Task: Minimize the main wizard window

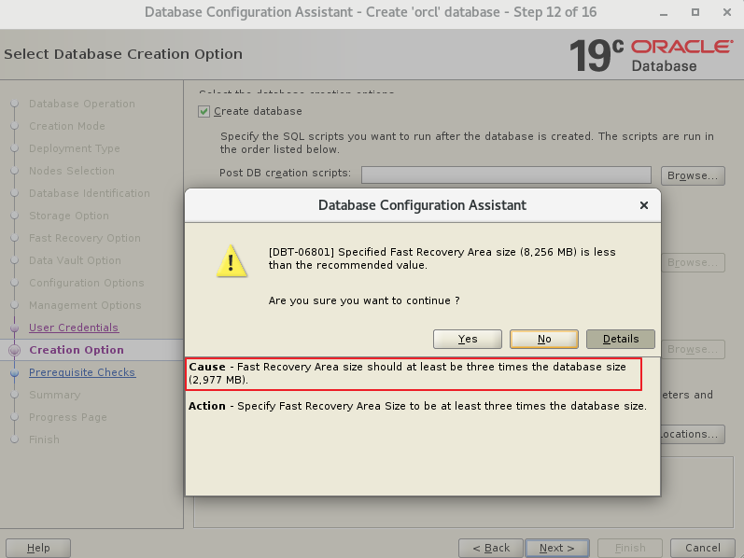Action: [x=664, y=13]
